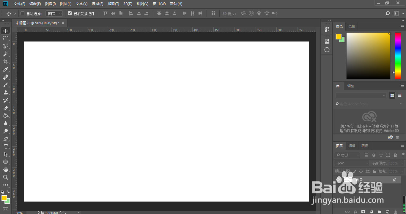This screenshot has height=214, width=406.
Task: Open the 不透明度 opacity slider arrow
Action: click(402, 163)
